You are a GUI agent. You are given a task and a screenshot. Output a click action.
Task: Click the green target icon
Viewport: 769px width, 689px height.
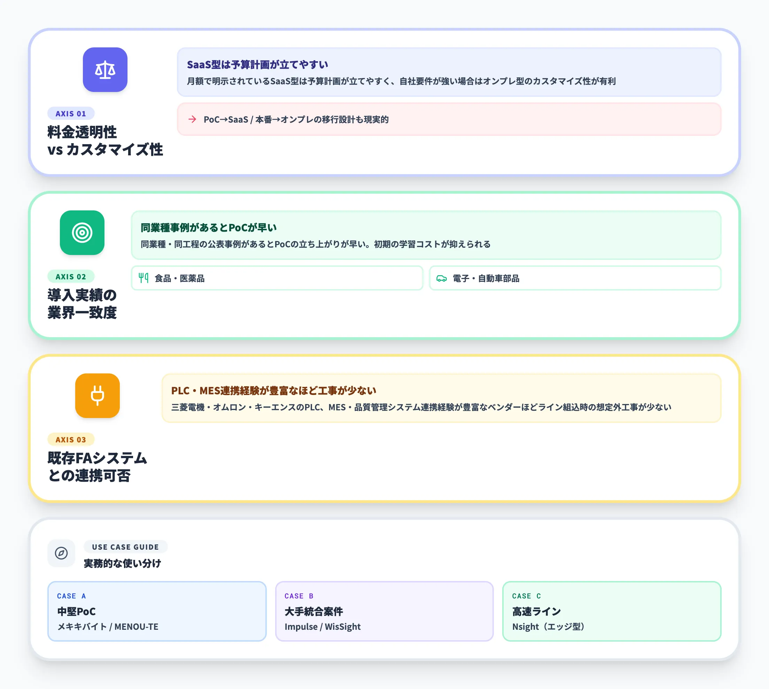click(82, 232)
